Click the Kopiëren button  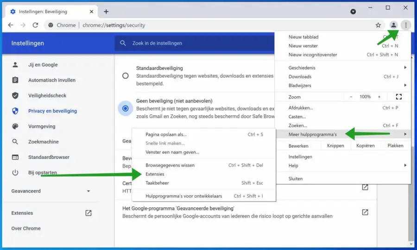click(366, 145)
